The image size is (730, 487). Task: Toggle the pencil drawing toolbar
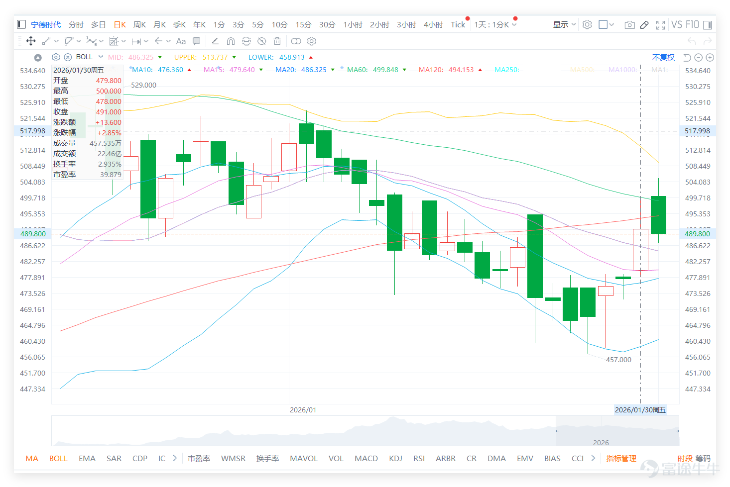click(644, 24)
